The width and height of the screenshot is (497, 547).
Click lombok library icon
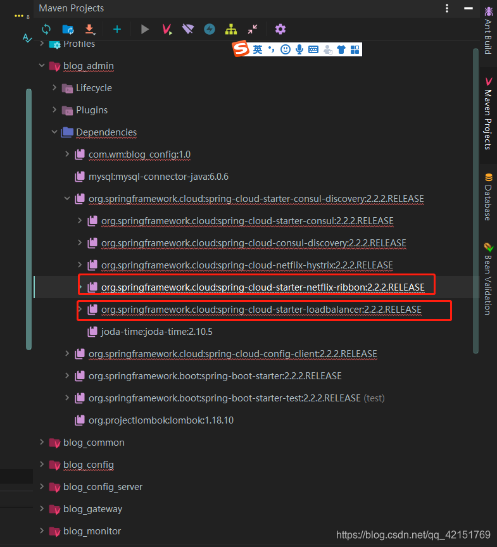[x=80, y=420]
